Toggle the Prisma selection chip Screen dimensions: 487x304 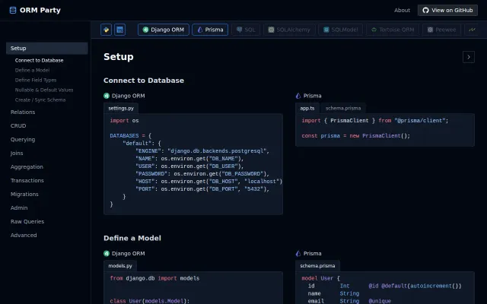[210, 30]
